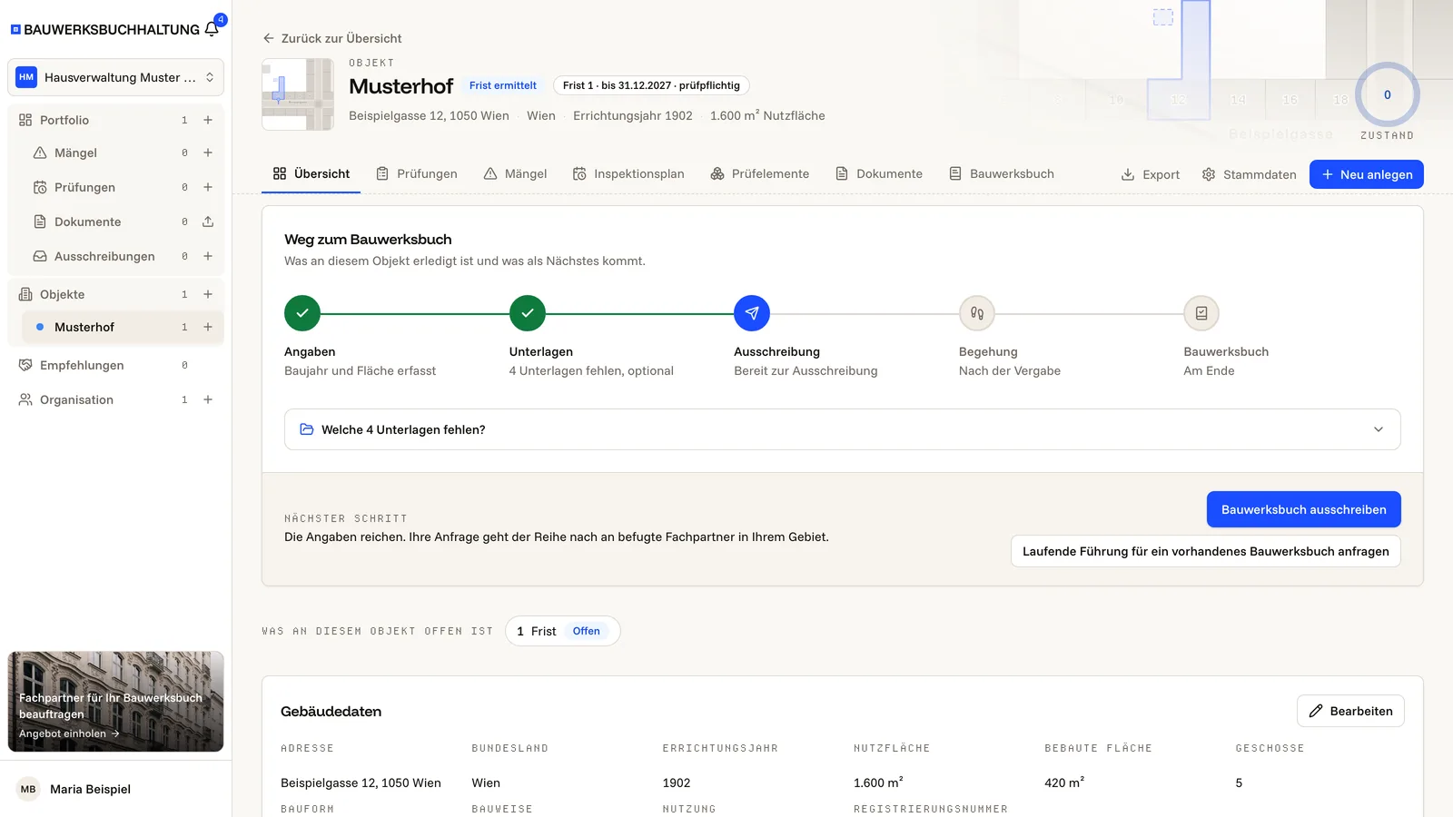Click upload icon beside Dokumente
Image resolution: width=1453 pixels, height=817 pixels.
208,221
